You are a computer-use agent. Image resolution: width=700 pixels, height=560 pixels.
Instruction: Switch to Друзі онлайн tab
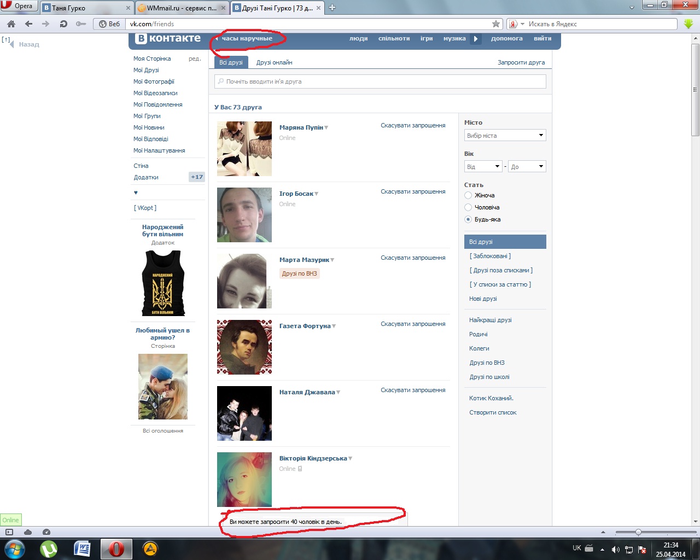pyautogui.click(x=274, y=62)
